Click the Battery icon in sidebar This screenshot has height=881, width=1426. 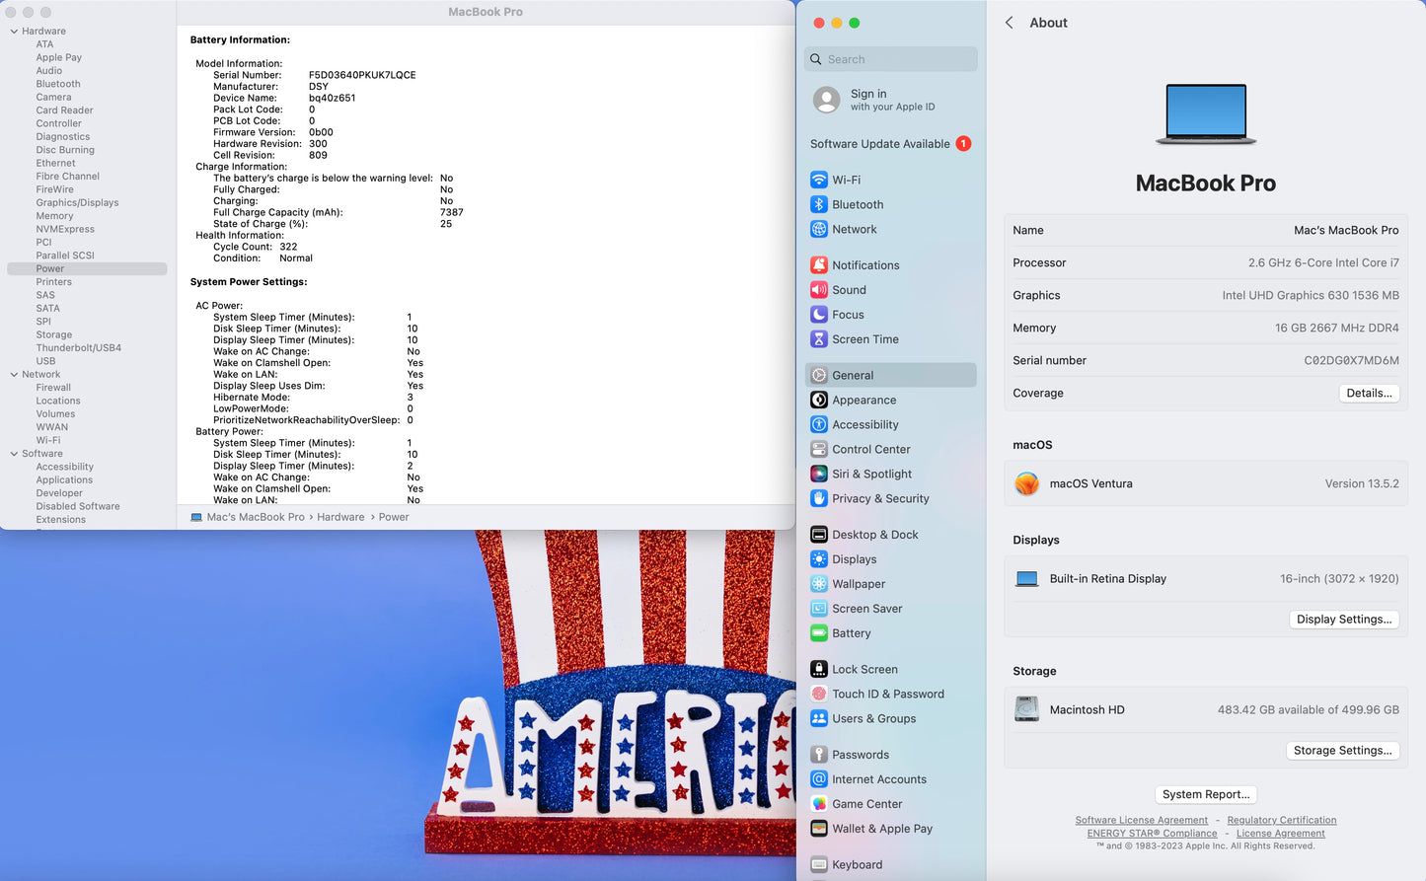(x=818, y=633)
